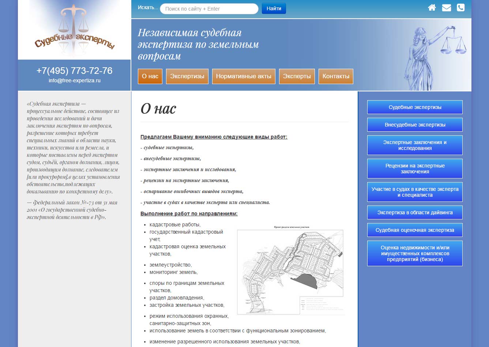Click the Искать... label
Screen dimensions: 489x347
pyautogui.click(x=148, y=7)
